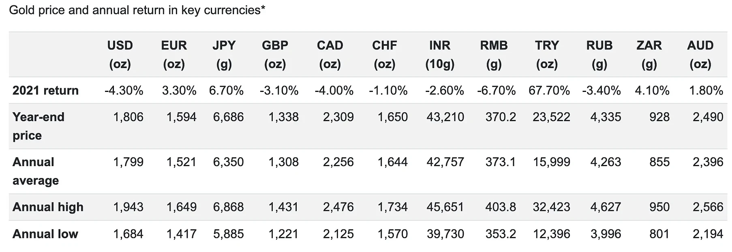Click the USD (oz) column header
Viewport: 732px width, 252px height.
pyautogui.click(x=120, y=55)
